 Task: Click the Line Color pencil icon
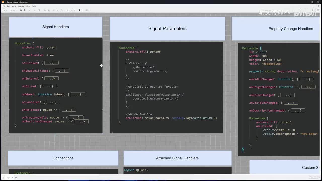pyautogui.click(x=58, y=10)
